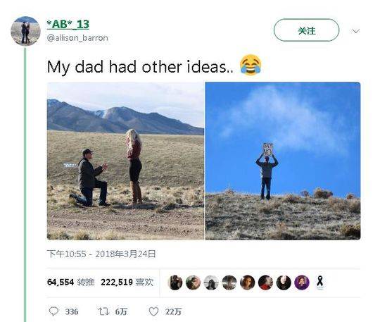Click the fourth liker avatar thumbnail
The image size is (380, 322).
click(x=229, y=283)
